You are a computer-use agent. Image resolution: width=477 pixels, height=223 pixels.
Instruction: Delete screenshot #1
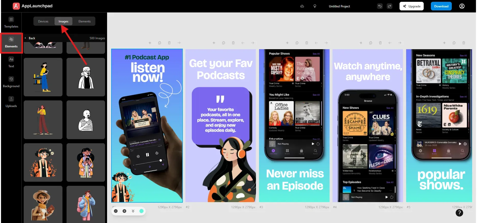point(169,43)
